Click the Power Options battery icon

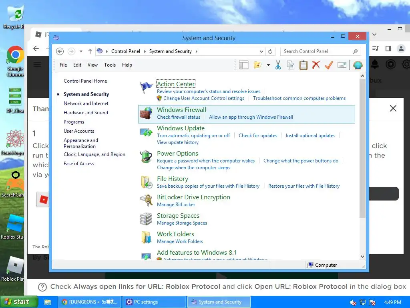pos(146,157)
